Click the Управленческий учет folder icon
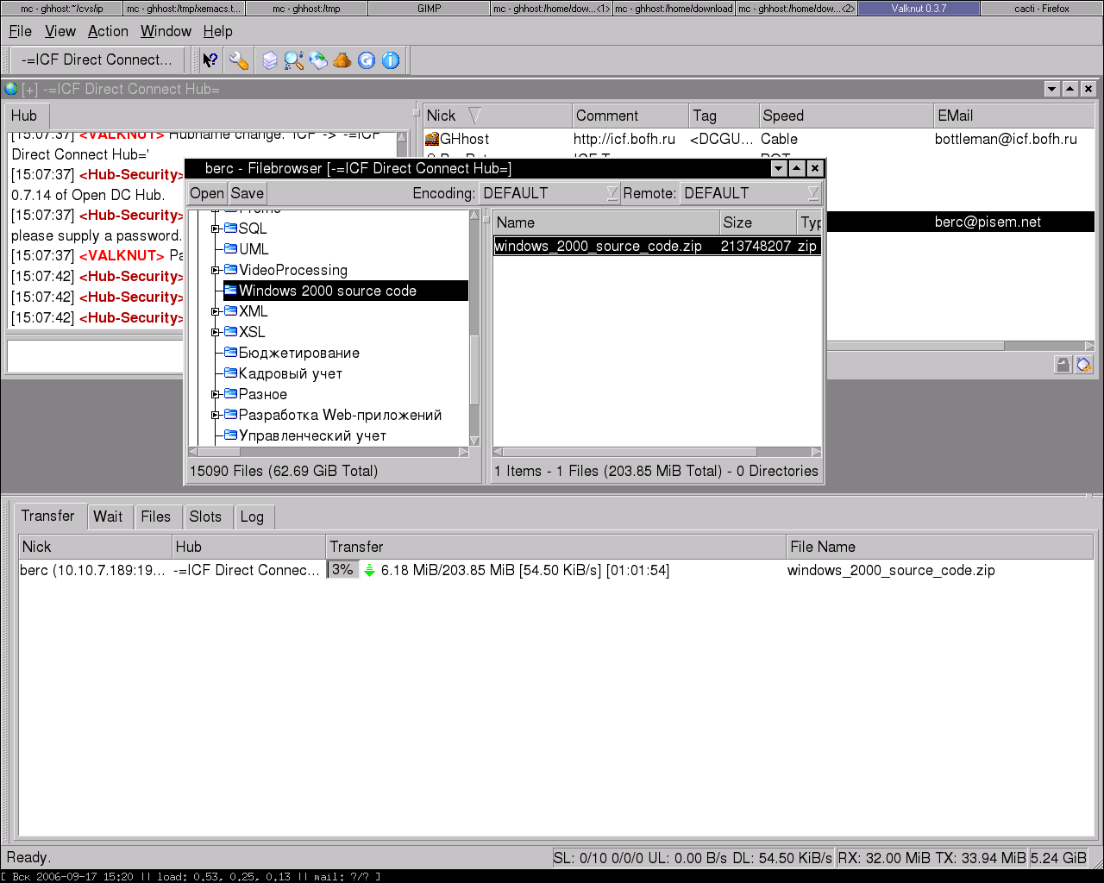Image resolution: width=1104 pixels, height=883 pixels. click(230, 435)
